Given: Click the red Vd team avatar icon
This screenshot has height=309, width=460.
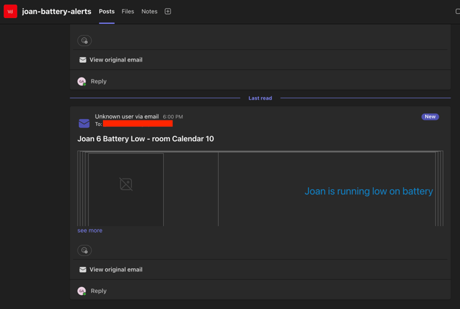Looking at the screenshot, I should (x=10, y=11).
